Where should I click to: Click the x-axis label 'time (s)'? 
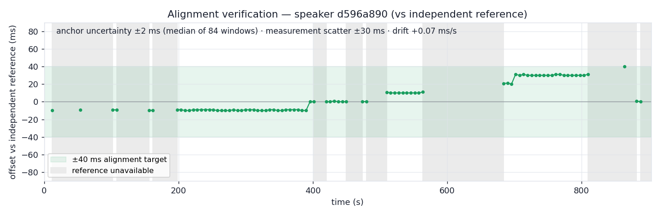tap(347, 202)
